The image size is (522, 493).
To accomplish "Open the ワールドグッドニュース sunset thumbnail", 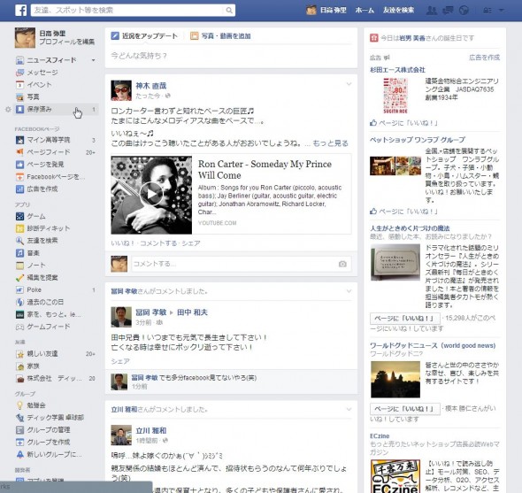I will pyautogui.click(x=395, y=379).
